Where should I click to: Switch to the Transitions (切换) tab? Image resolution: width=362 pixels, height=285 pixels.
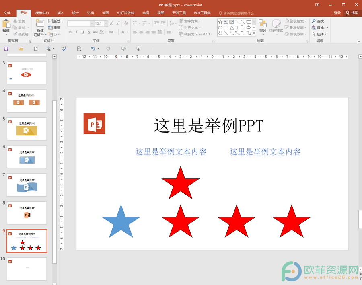90,13
